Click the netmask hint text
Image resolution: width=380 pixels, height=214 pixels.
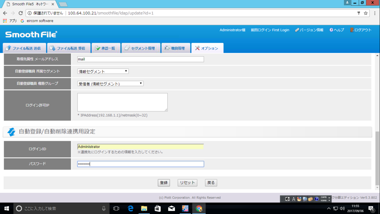click(x=112, y=116)
